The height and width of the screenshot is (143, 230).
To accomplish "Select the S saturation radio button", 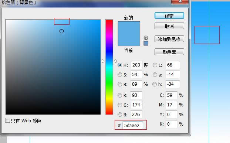I will point(120,75).
